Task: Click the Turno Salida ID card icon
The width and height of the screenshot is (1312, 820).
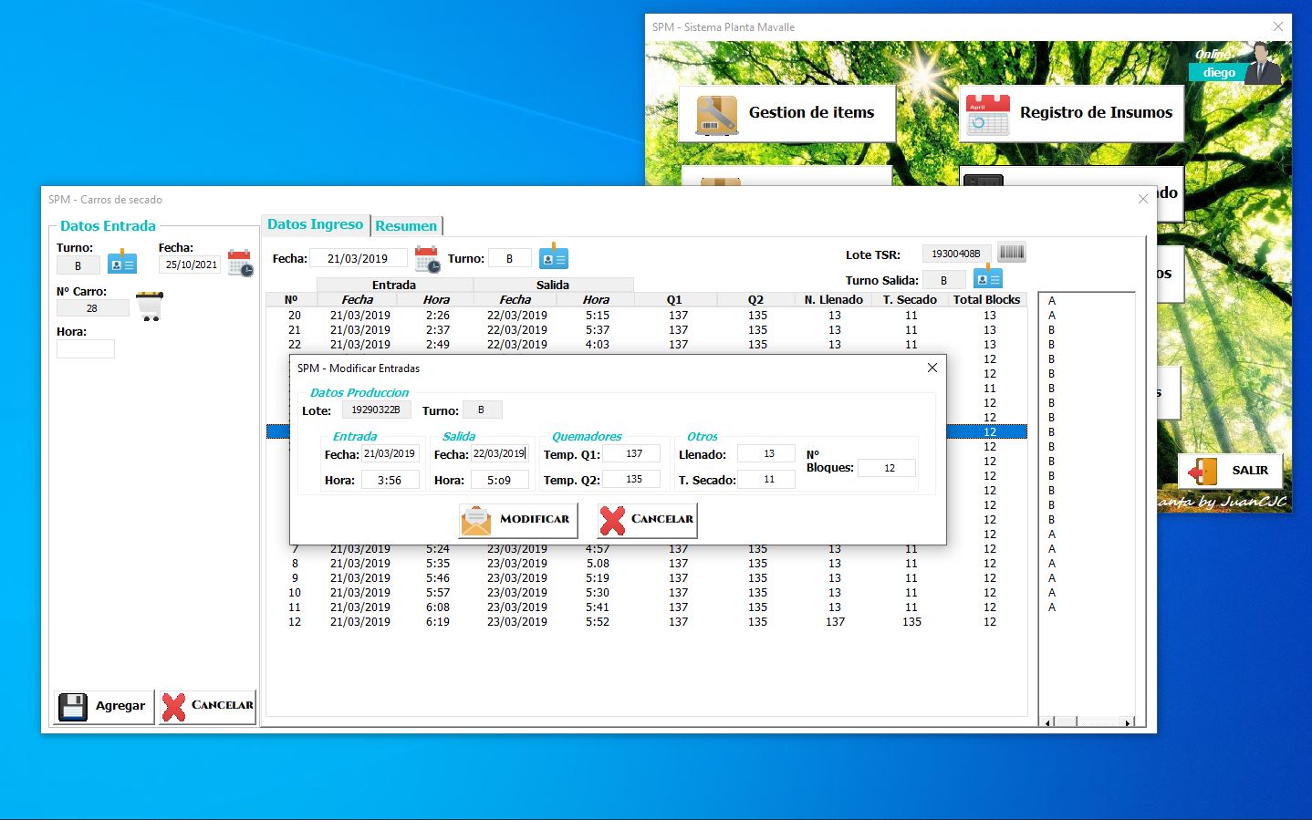Action: (988, 277)
